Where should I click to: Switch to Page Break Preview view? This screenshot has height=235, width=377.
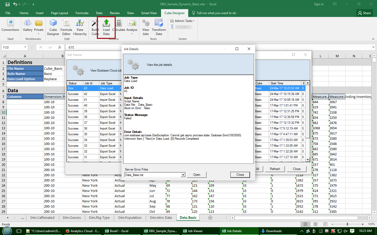tap(325, 224)
